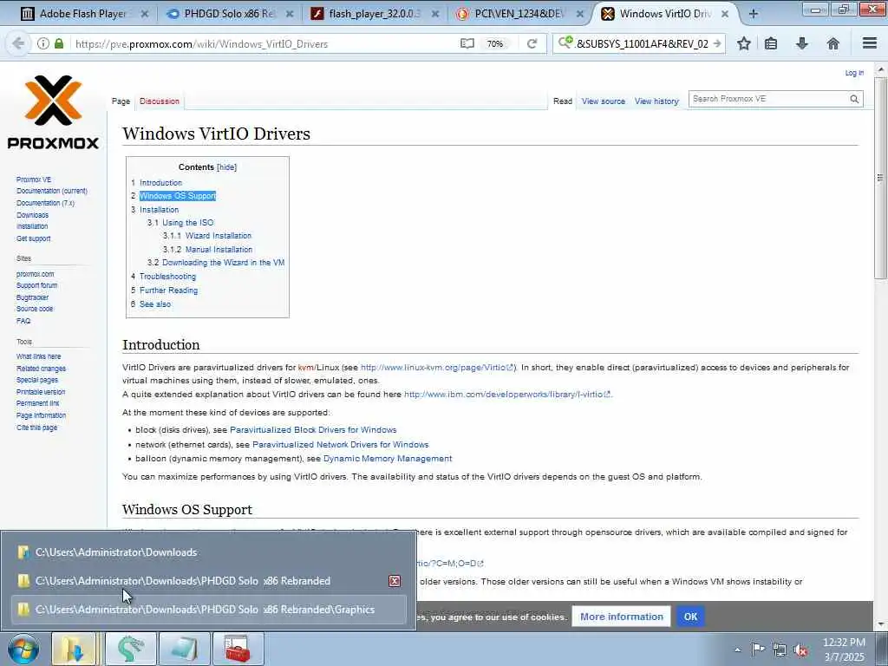Open the wiki Discussion tab
Viewport: 888px width, 666px height.
[x=160, y=101]
